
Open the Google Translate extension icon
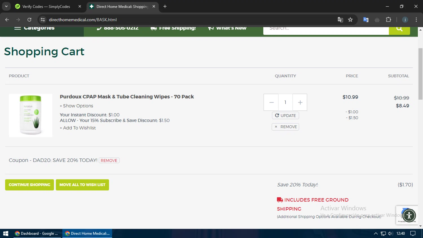coord(366,20)
